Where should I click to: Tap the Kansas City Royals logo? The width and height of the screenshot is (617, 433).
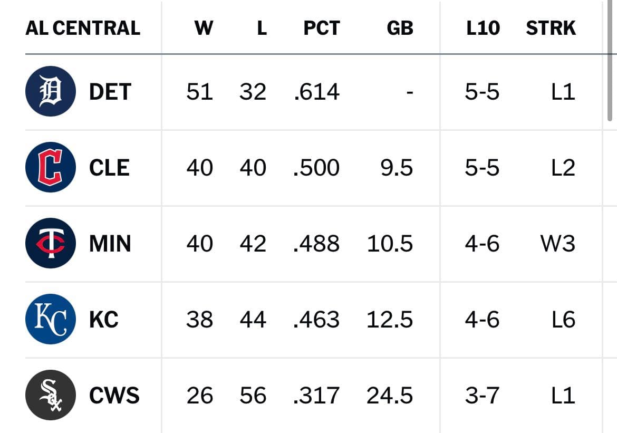51,319
